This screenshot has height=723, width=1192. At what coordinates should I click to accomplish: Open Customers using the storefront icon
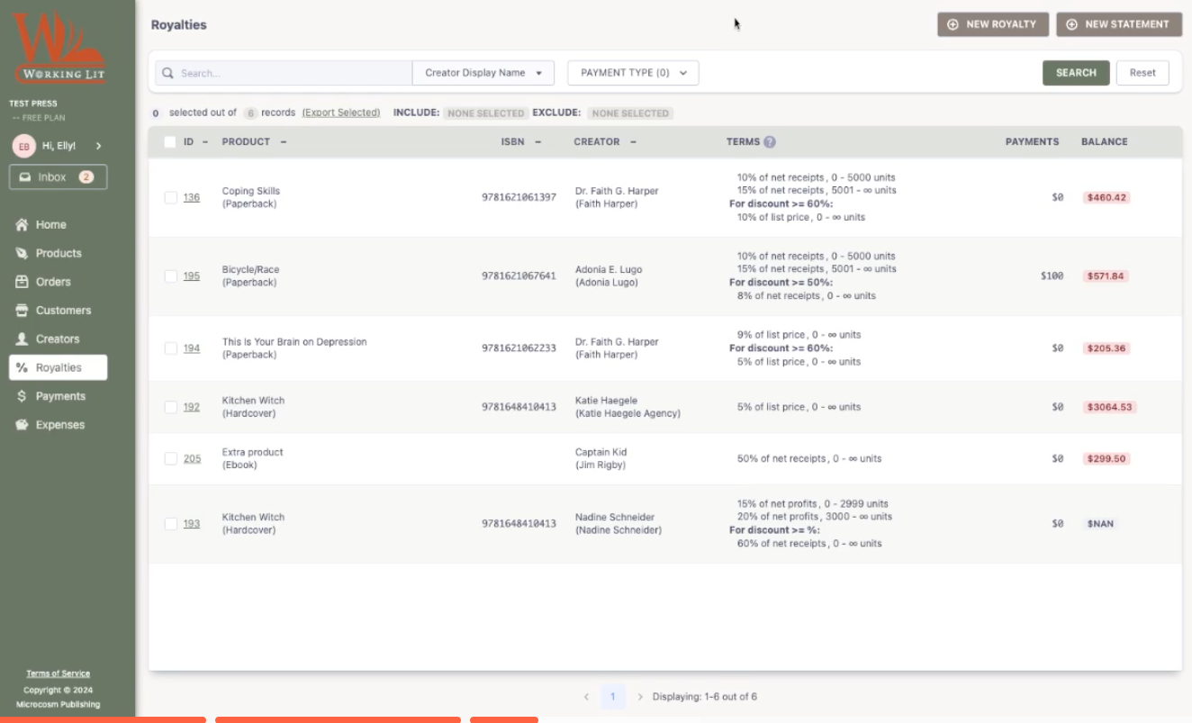(x=22, y=311)
